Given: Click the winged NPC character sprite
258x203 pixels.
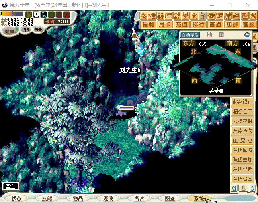Looking at the screenshot, I should (138, 43).
